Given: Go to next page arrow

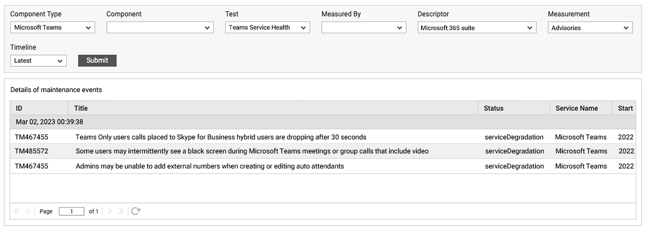Looking at the screenshot, I should coord(110,212).
